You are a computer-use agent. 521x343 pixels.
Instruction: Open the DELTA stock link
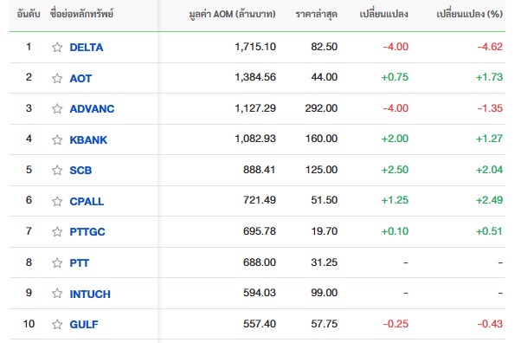tap(87, 48)
